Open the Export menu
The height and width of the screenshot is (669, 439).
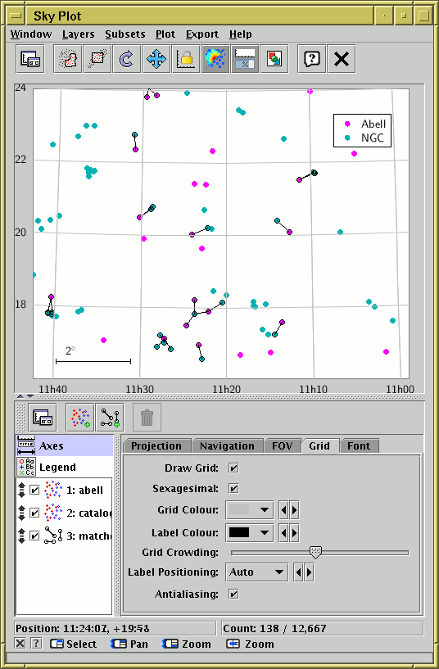coord(202,34)
